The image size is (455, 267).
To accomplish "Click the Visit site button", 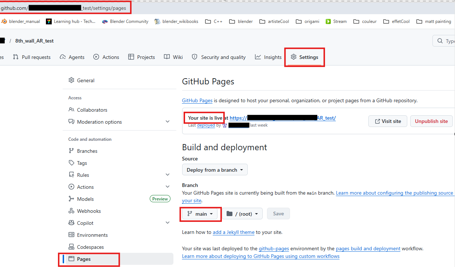I will point(387,121).
